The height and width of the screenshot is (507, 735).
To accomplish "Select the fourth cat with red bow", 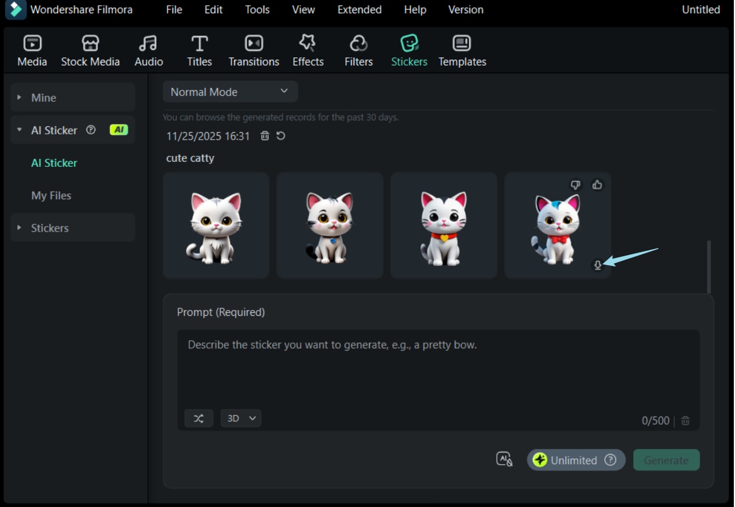I will coord(558,225).
